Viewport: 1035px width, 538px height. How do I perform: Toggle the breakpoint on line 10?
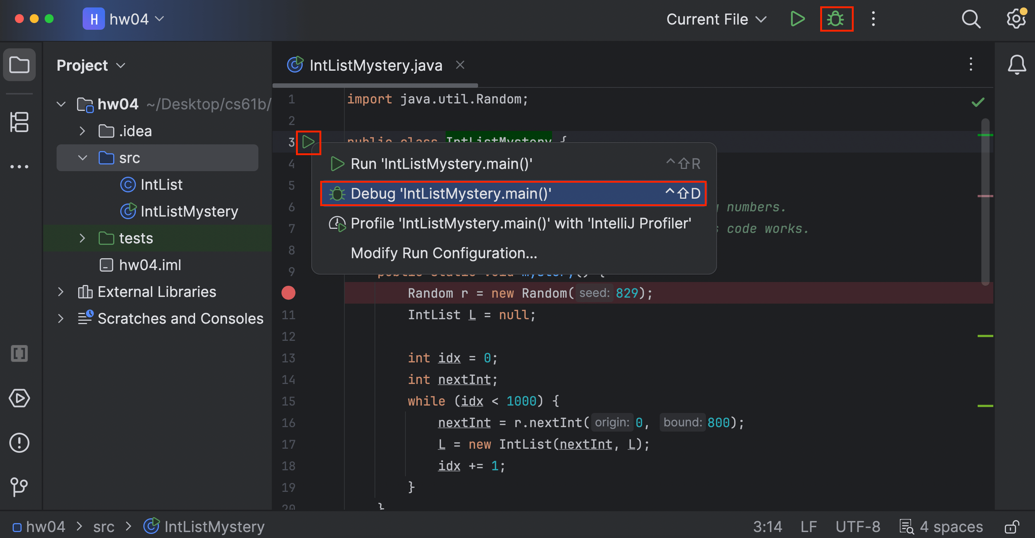point(288,293)
